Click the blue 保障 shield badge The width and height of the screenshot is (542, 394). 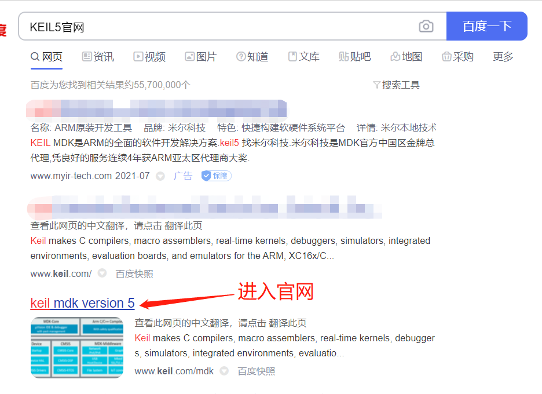(216, 176)
